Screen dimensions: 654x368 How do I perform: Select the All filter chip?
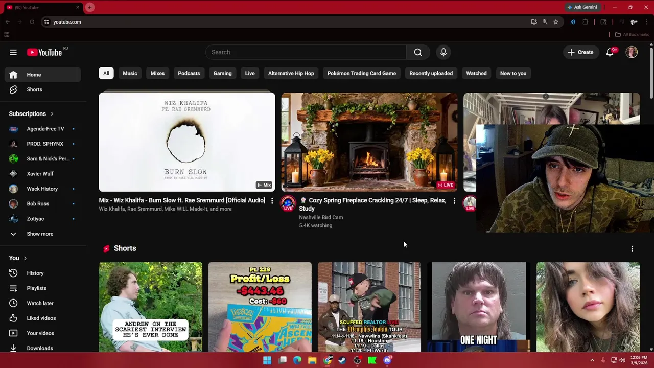[106, 73]
